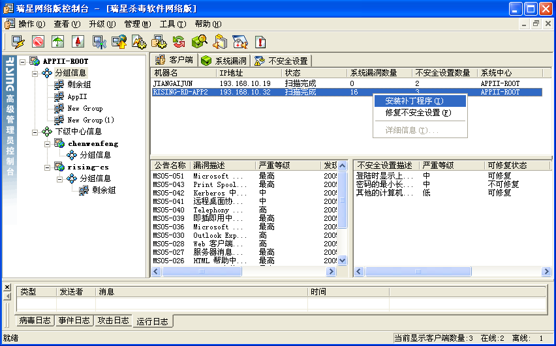556x346 pixels.
Task: Choose 安装补丁程序(I) from context menu
Action: [x=420, y=101]
